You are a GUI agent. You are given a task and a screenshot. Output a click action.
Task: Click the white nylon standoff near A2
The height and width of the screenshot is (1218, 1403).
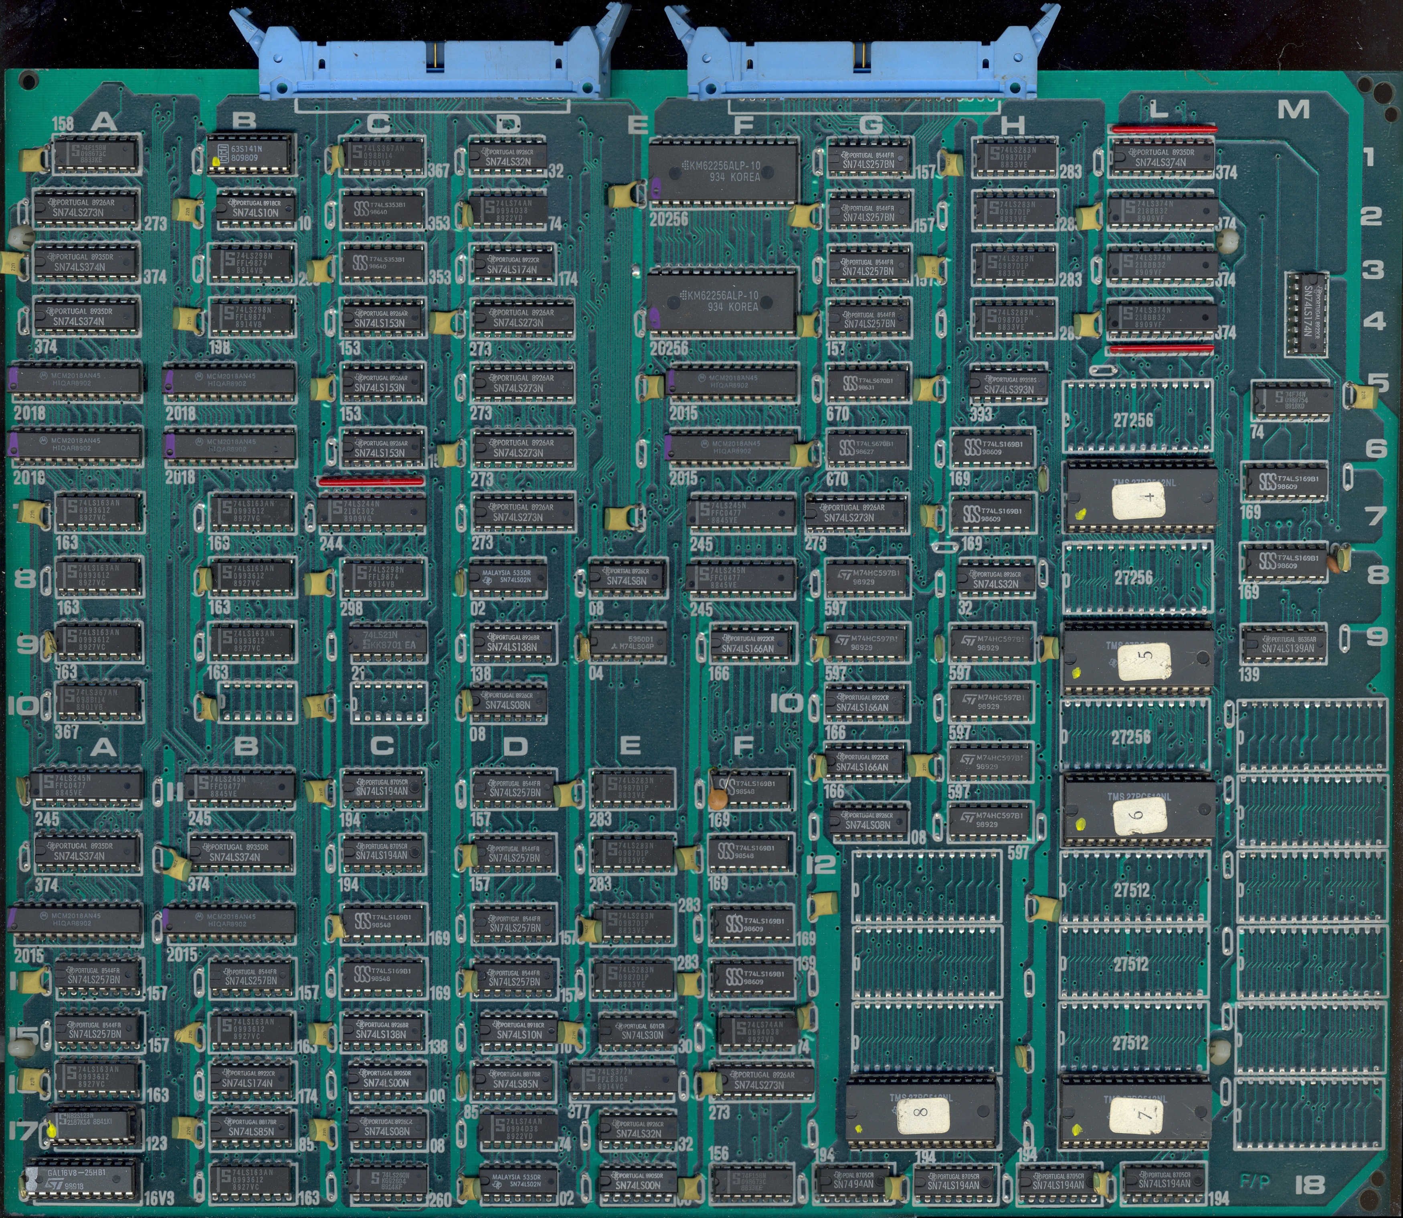click(x=20, y=238)
